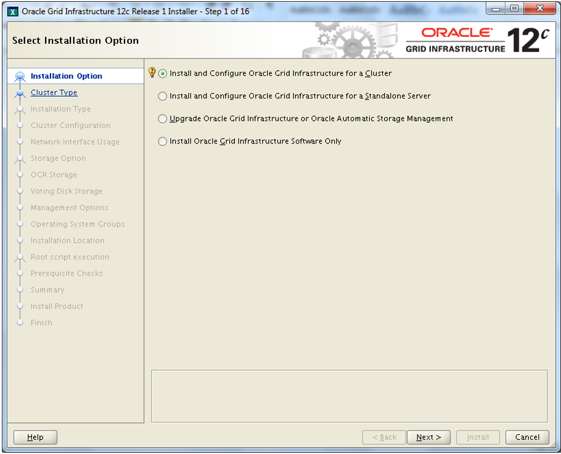561x454 pixels.
Task: Click the Finish step bullet icon
Action: (20, 323)
